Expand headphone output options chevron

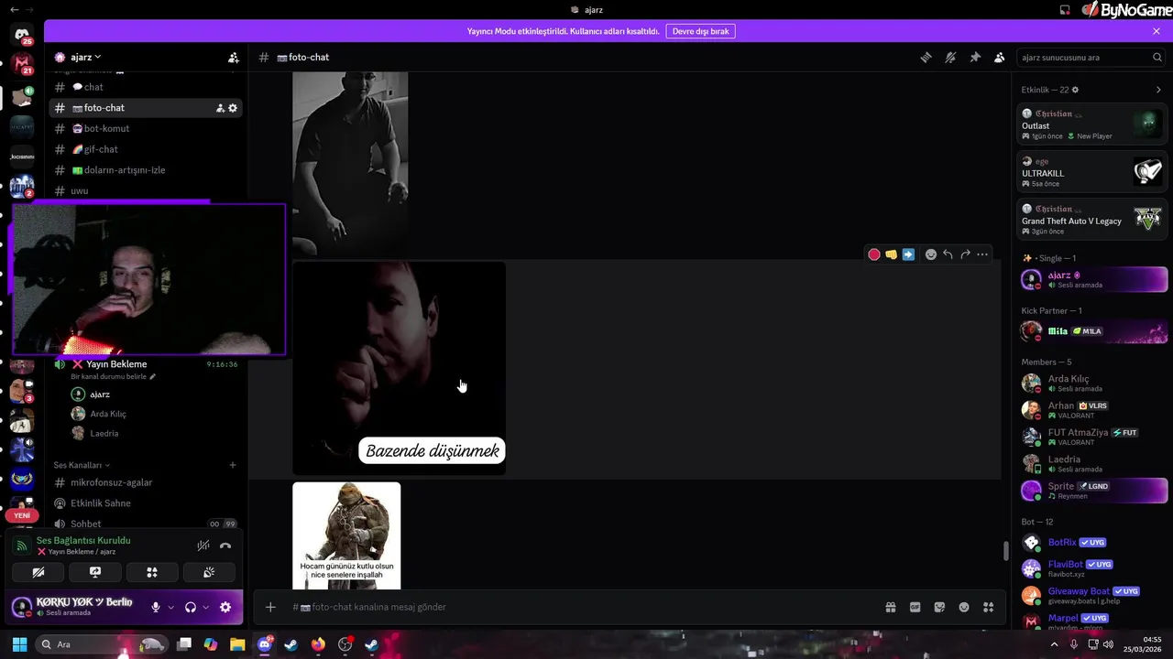[205, 607]
